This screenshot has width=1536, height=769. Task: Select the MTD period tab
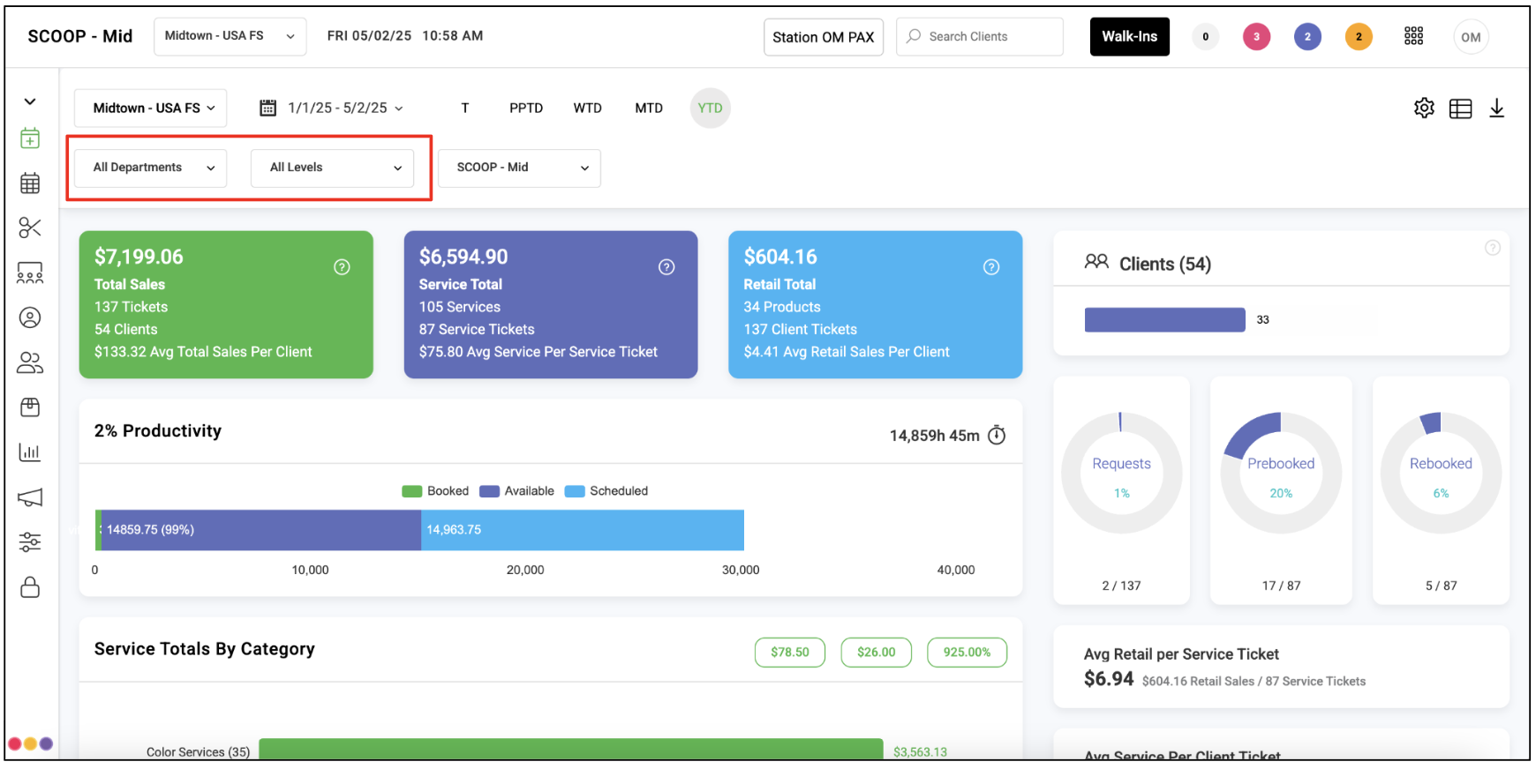coord(648,108)
